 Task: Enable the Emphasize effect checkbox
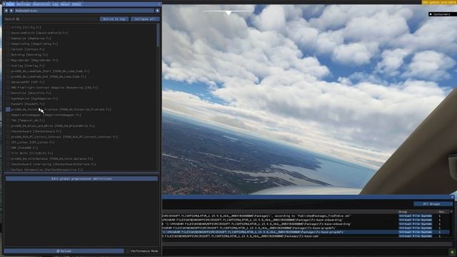pyautogui.click(x=8, y=38)
